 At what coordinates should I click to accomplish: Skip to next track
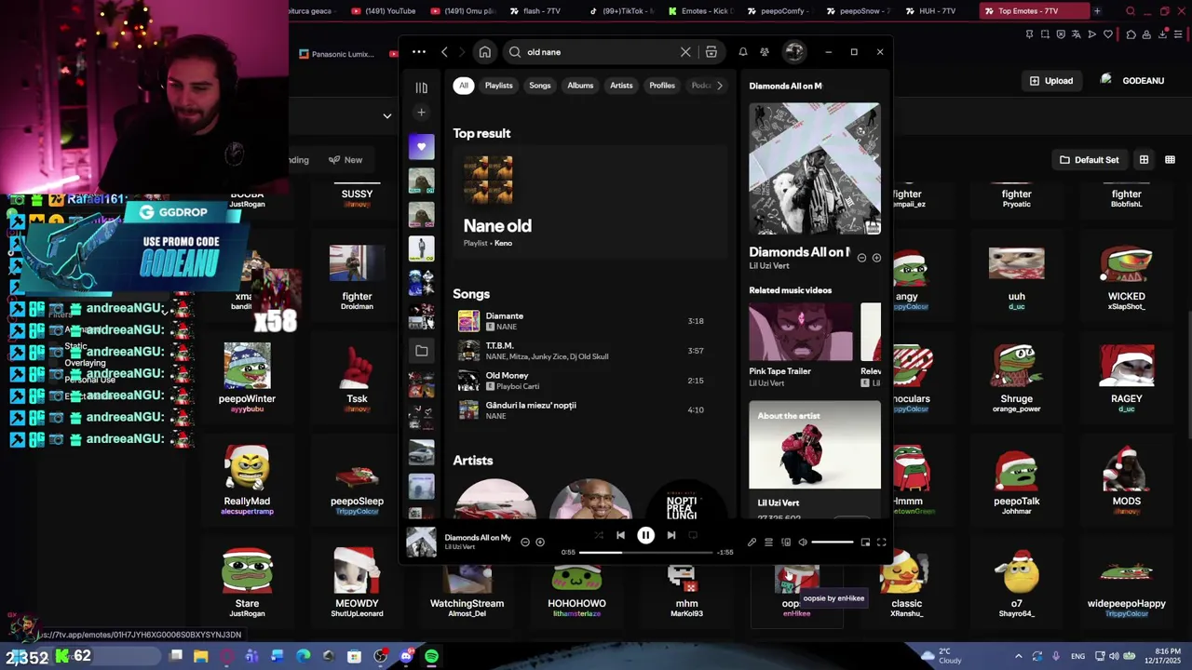pos(670,535)
